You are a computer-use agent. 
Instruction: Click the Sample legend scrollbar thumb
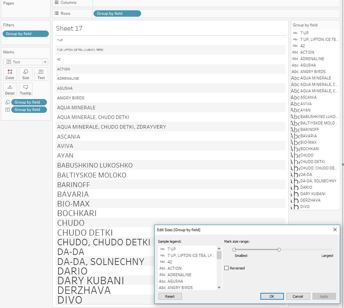[219, 255]
